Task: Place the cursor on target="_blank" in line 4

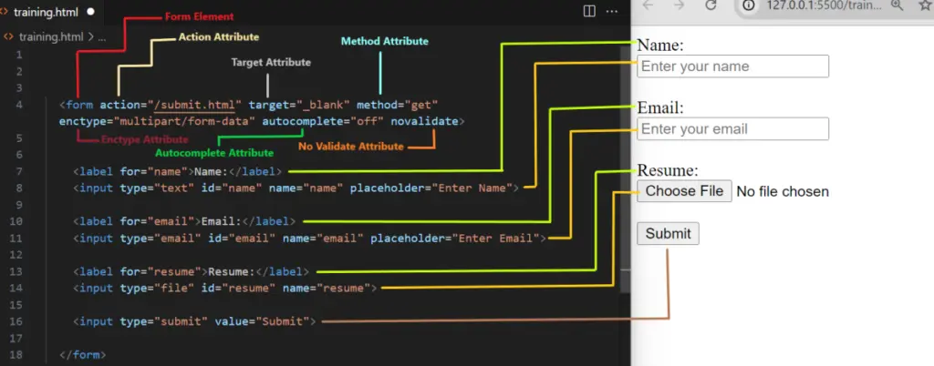Action: 299,106
